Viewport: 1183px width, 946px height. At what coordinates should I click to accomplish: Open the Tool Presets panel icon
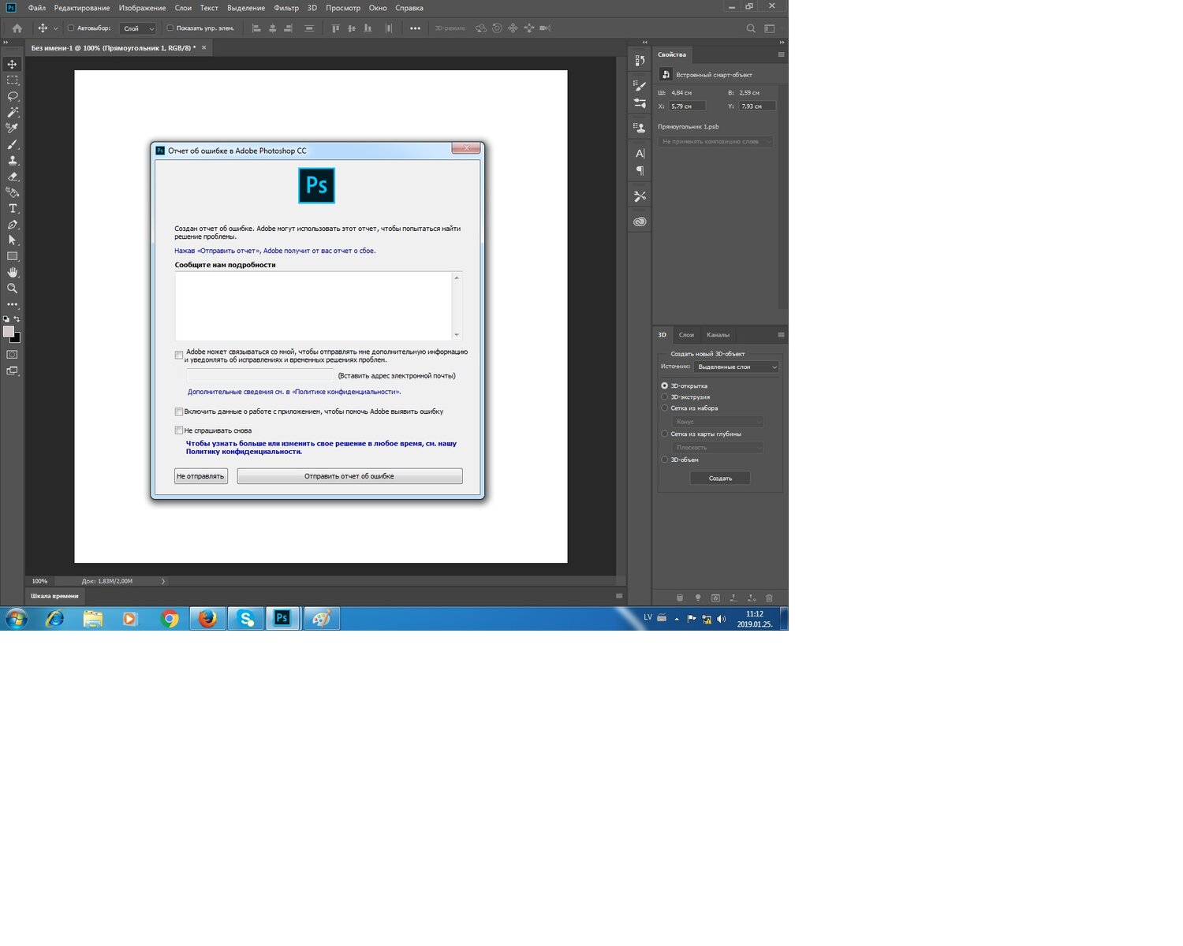(640, 196)
